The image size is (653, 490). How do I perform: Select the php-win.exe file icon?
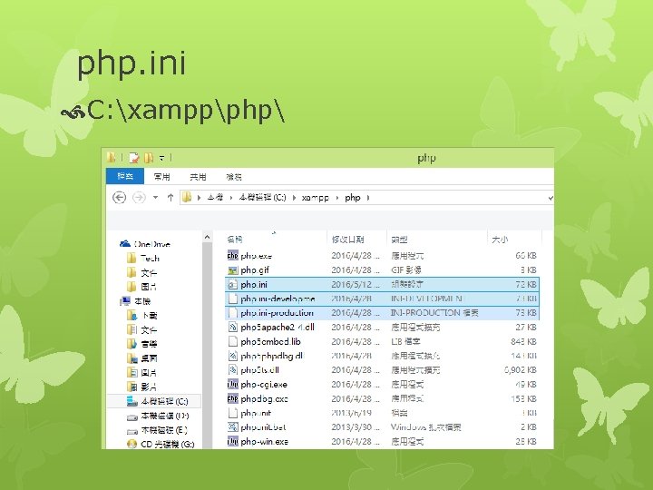tap(232, 441)
